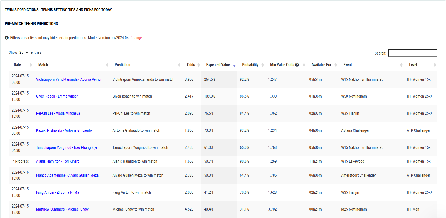Click the Probability column sort arrows
The image size is (446, 218).
pos(262,65)
